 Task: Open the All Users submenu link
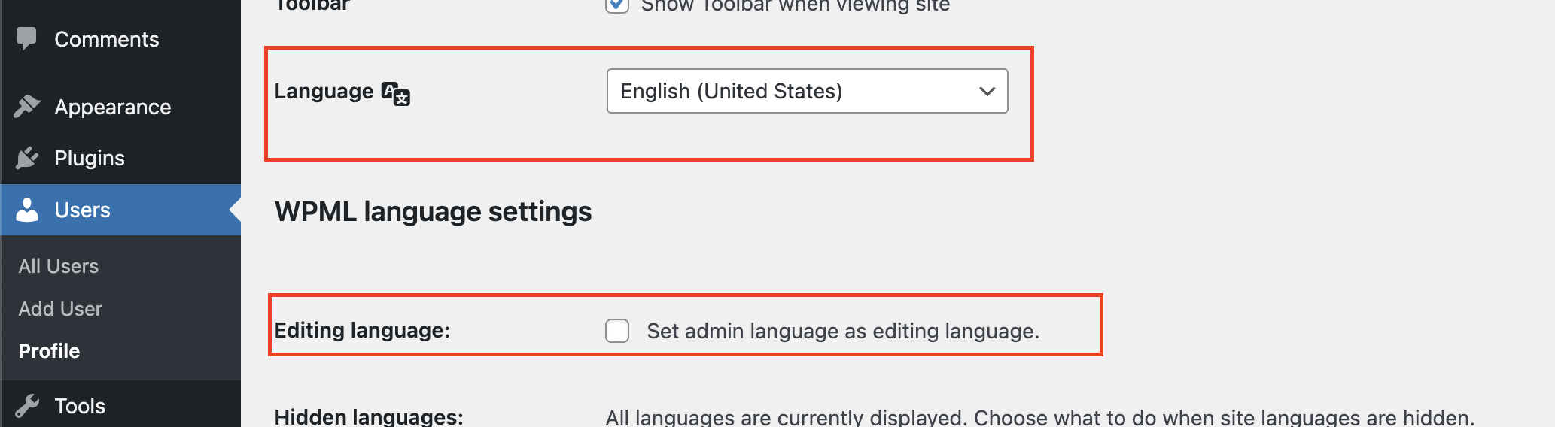coord(59,266)
